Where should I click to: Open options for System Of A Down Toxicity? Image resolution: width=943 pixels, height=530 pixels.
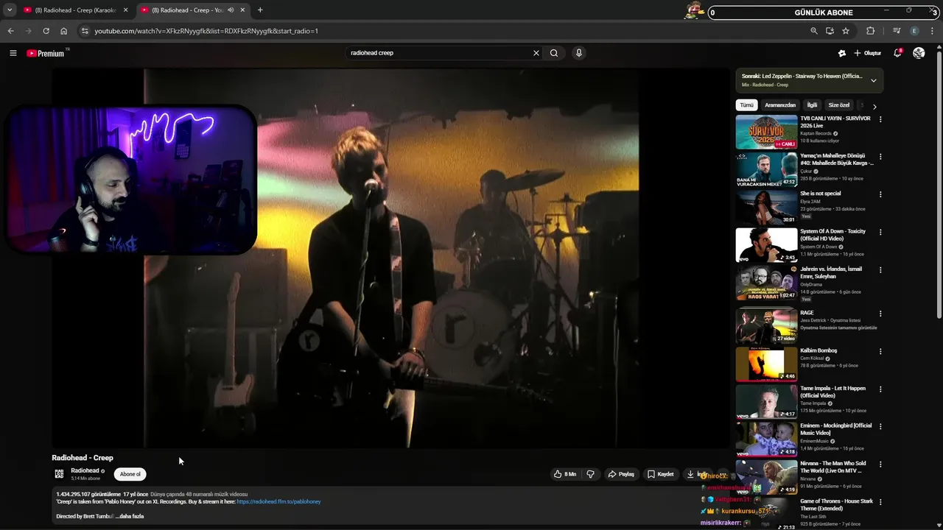(x=880, y=232)
